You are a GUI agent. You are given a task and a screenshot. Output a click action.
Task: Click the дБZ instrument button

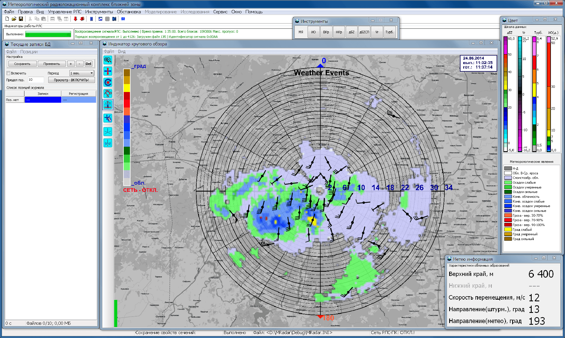(x=351, y=32)
